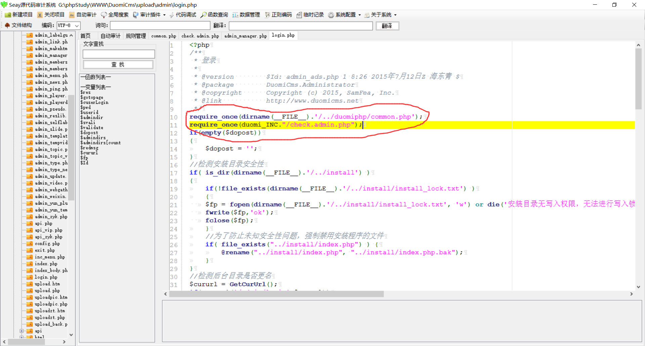Open admin_news.ph in the file tree
Image resolution: width=645 pixels, height=346 pixels.
51,82
